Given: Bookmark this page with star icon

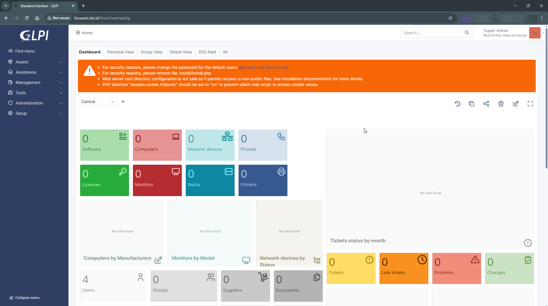Looking at the screenshot, I should point(450,18).
